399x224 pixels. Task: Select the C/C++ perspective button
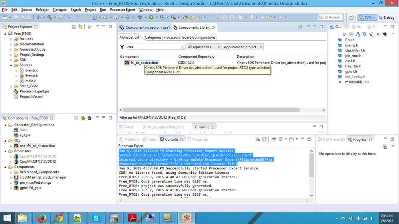click(367, 18)
